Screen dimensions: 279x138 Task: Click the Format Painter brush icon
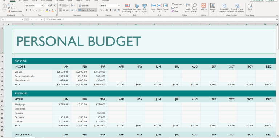pyautogui.click(x=9, y=11)
